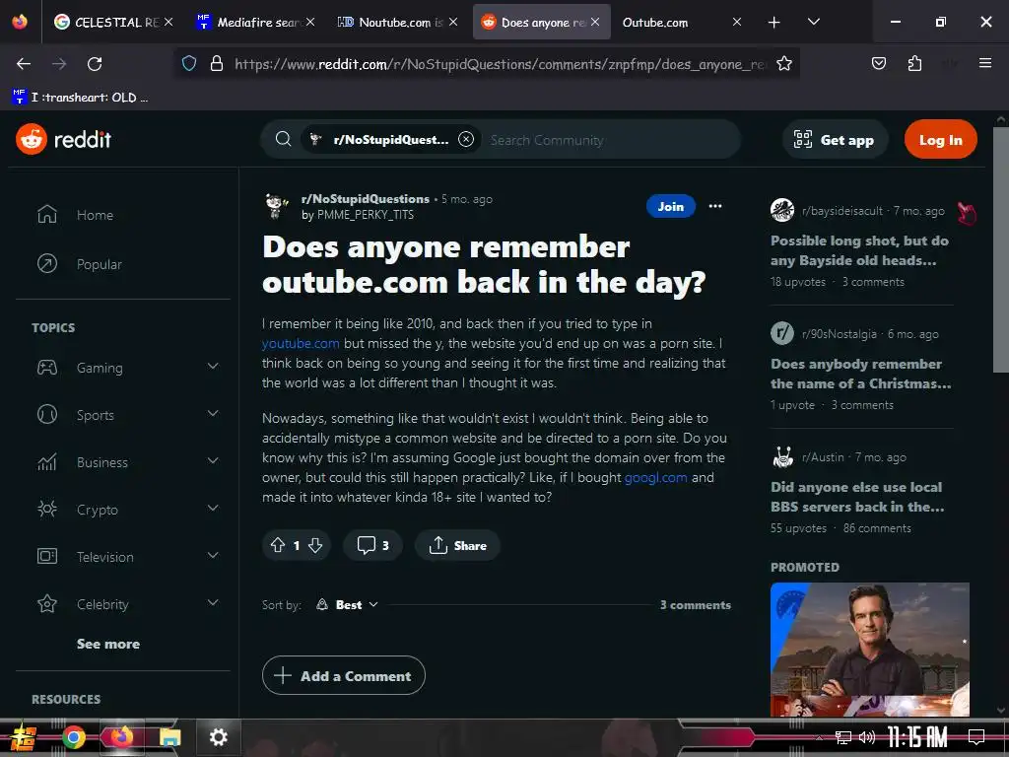Open the r/baysideisacult related post

click(859, 250)
